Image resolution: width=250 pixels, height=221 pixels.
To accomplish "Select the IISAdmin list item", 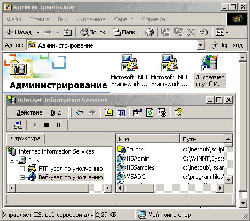I will 137,158.
